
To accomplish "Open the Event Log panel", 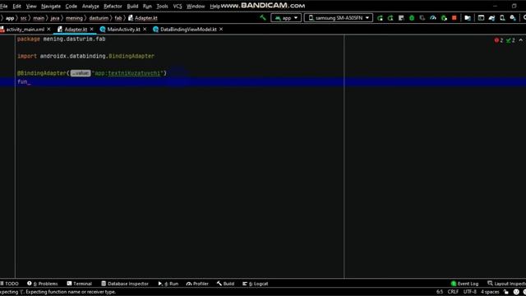I will (x=464, y=284).
